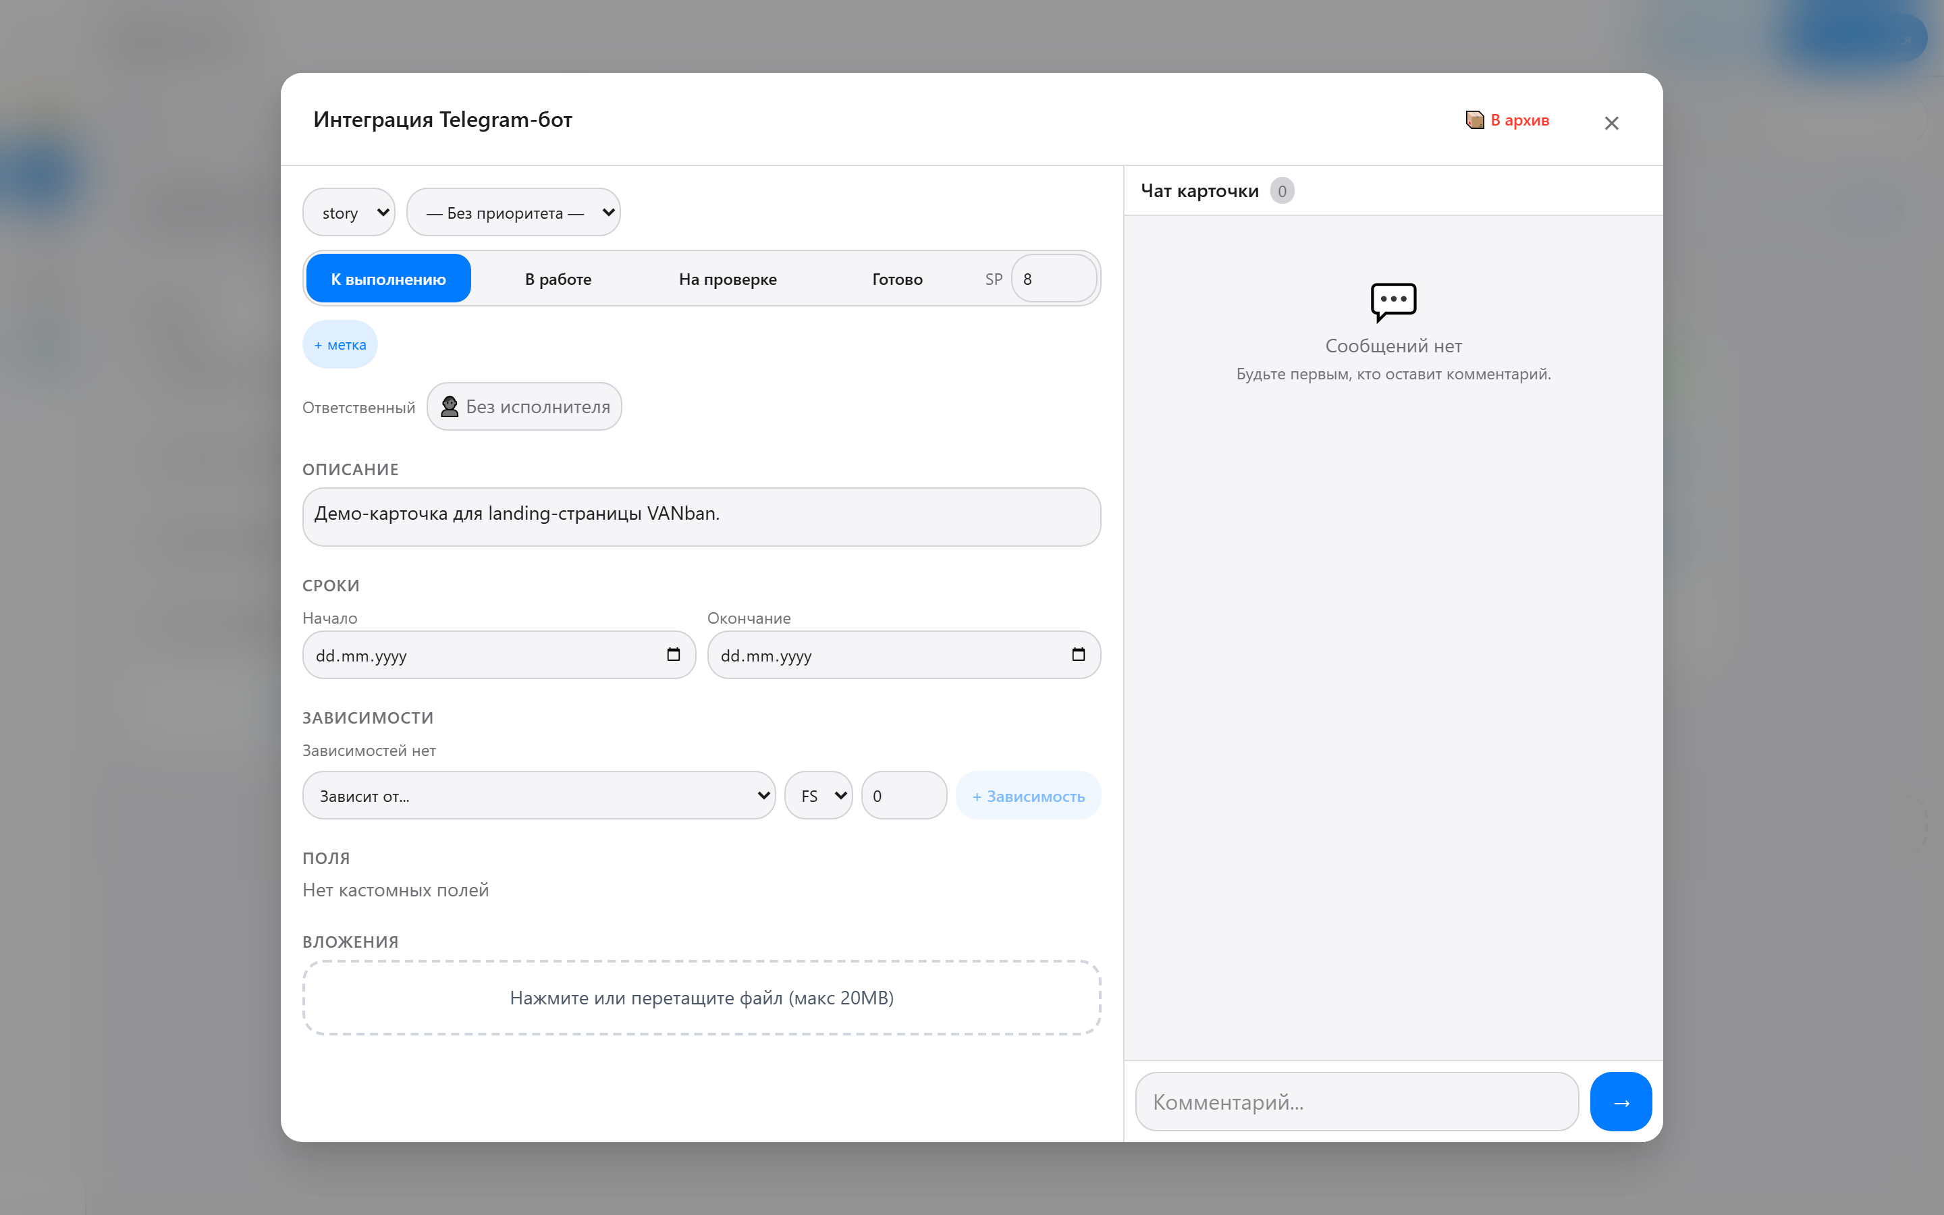This screenshot has width=1944, height=1215.
Task: Set status to 'Готово'
Action: pyautogui.click(x=897, y=279)
